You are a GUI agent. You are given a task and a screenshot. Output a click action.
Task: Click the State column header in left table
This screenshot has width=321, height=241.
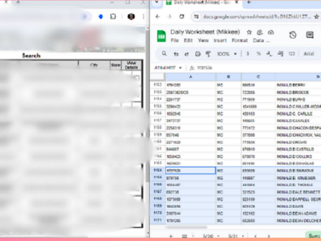pos(116,65)
